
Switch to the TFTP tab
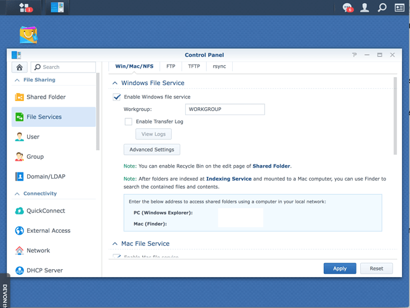pos(194,67)
